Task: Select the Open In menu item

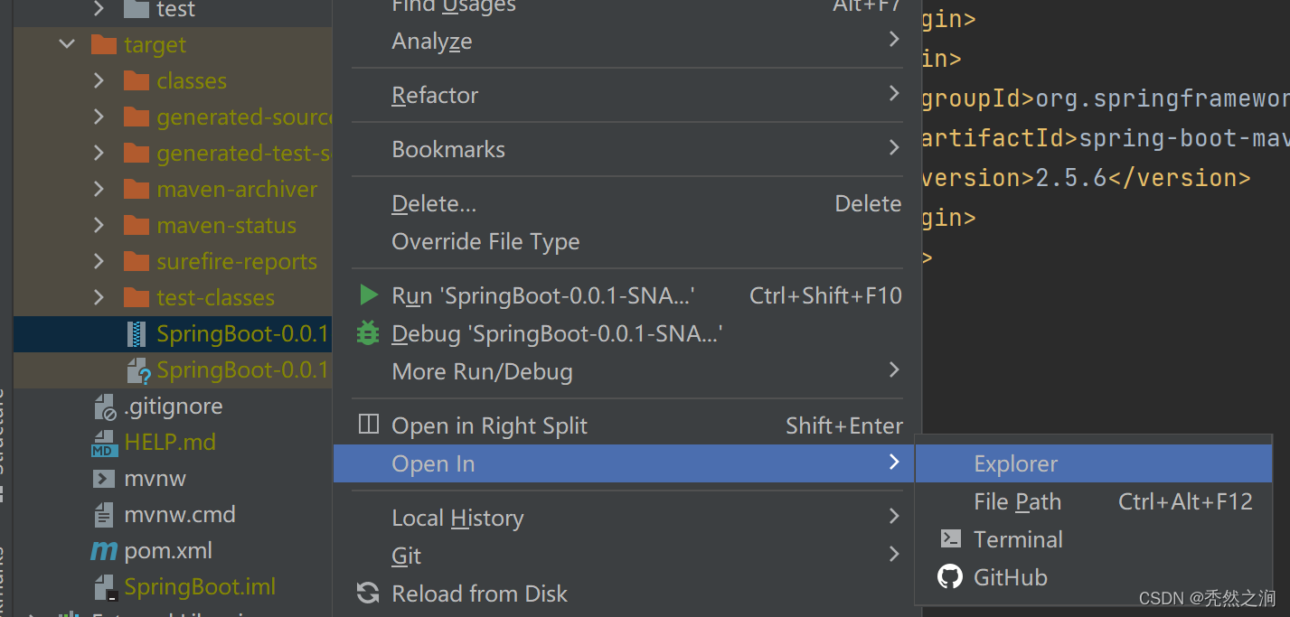Action: tap(624, 463)
